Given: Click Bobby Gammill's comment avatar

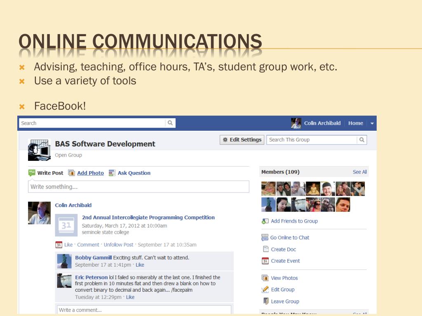Looking at the screenshot, I should click(64, 261).
